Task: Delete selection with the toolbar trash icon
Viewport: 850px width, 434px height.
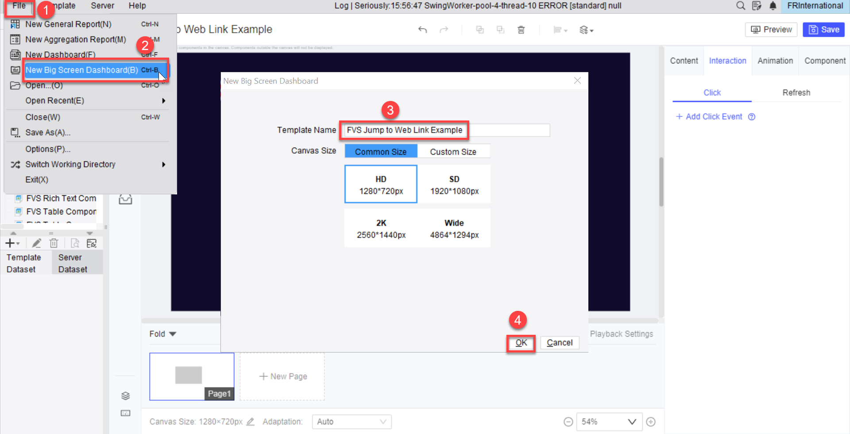Action: pos(521,30)
